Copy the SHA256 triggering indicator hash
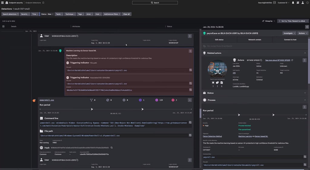 190,90
